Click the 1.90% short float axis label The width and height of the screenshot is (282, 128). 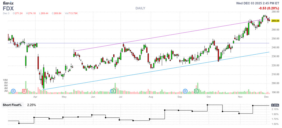coord(276,114)
